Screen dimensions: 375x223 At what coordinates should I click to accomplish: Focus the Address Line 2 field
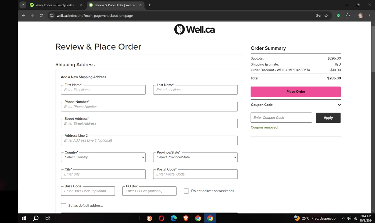(149, 140)
